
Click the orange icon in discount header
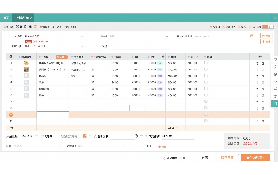(197, 57)
